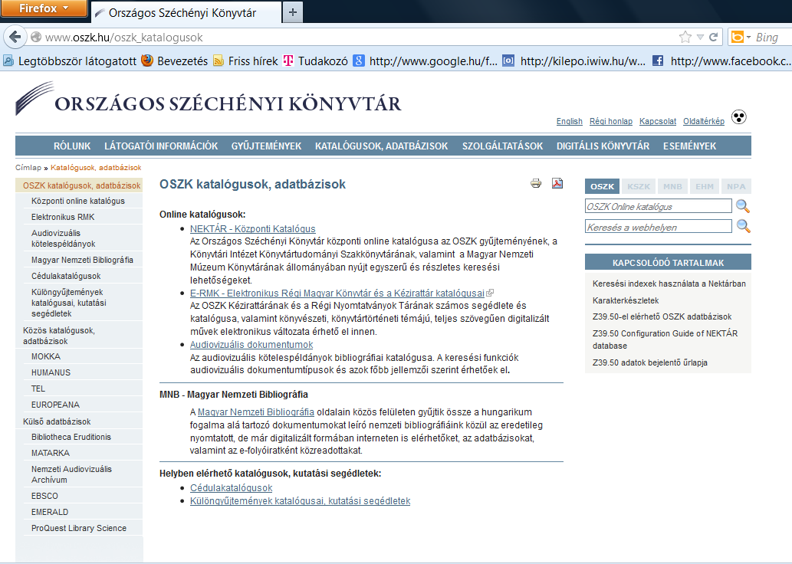Screen dimensions: 792x564
Task: Click the accessibility icon next to Oldaltérkép
Action: point(739,117)
